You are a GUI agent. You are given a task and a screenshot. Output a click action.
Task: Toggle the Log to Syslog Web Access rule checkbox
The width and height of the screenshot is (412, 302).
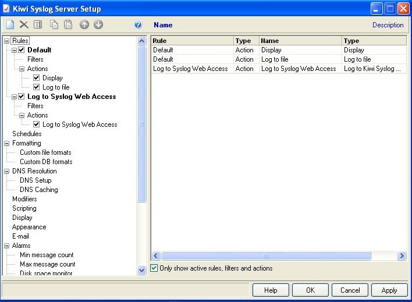[22, 97]
